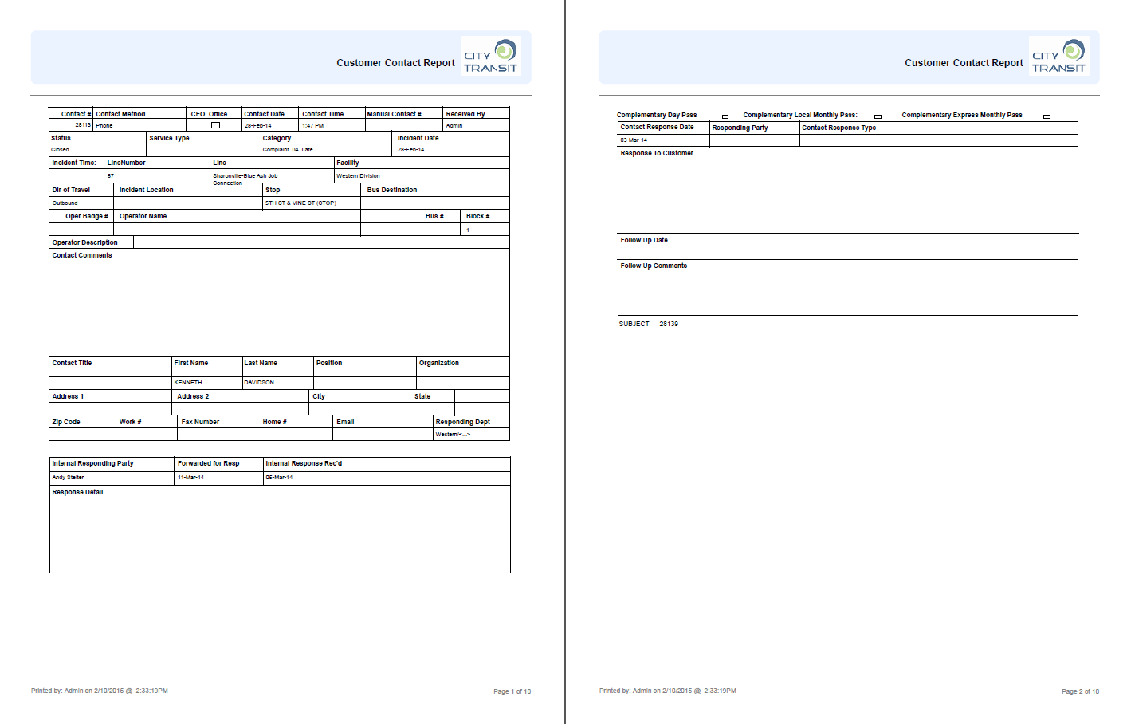Select the Contact Comments text area

(279, 303)
